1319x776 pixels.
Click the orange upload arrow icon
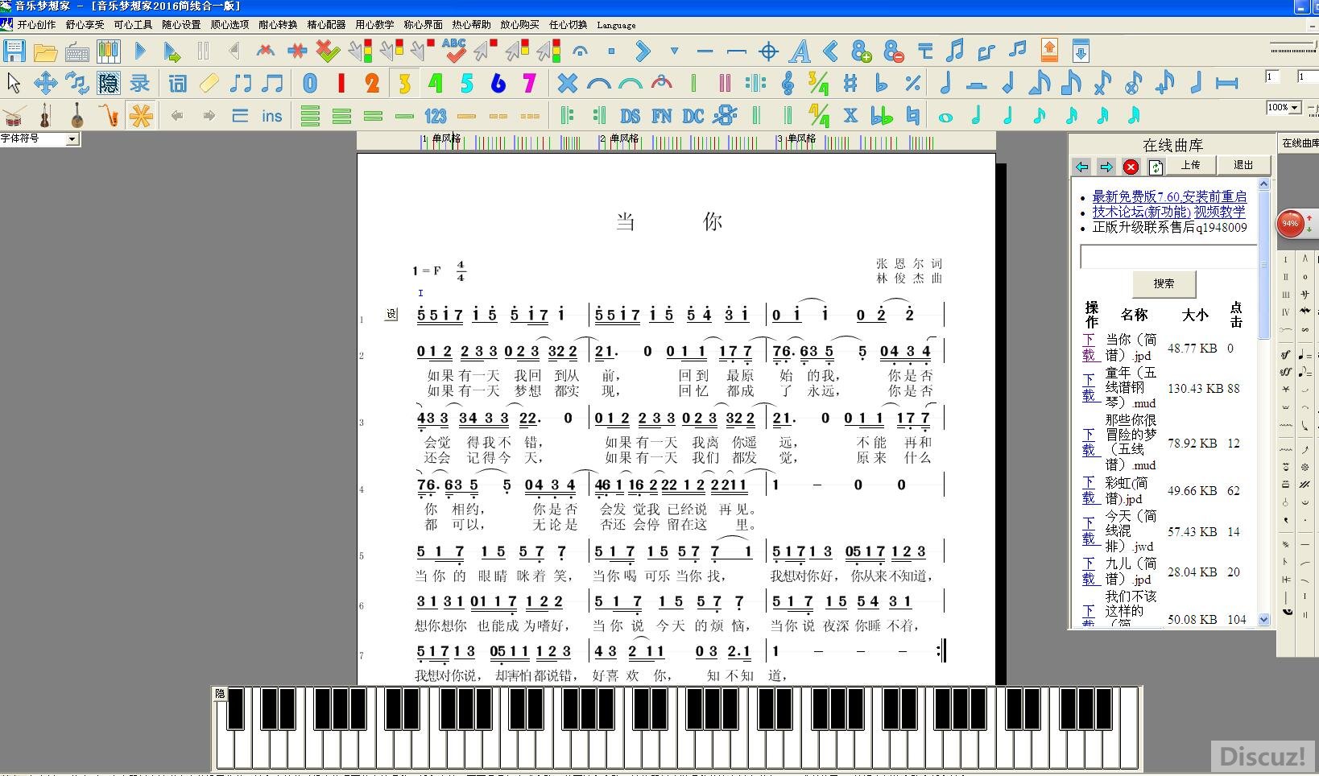1049,51
